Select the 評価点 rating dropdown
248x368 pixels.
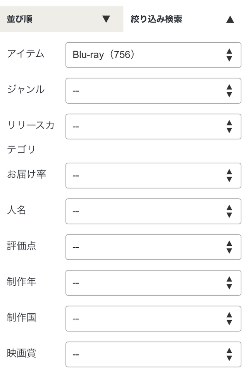click(153, 247)
